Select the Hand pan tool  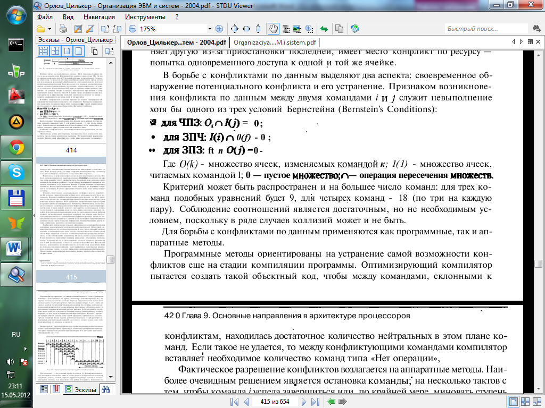(274, 29)
